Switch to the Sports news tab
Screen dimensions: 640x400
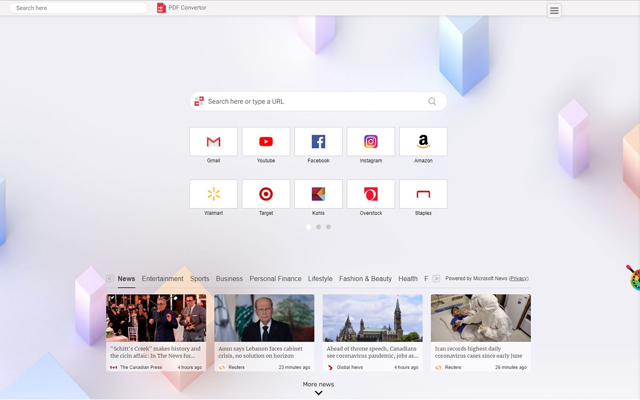tap(199, 278)
